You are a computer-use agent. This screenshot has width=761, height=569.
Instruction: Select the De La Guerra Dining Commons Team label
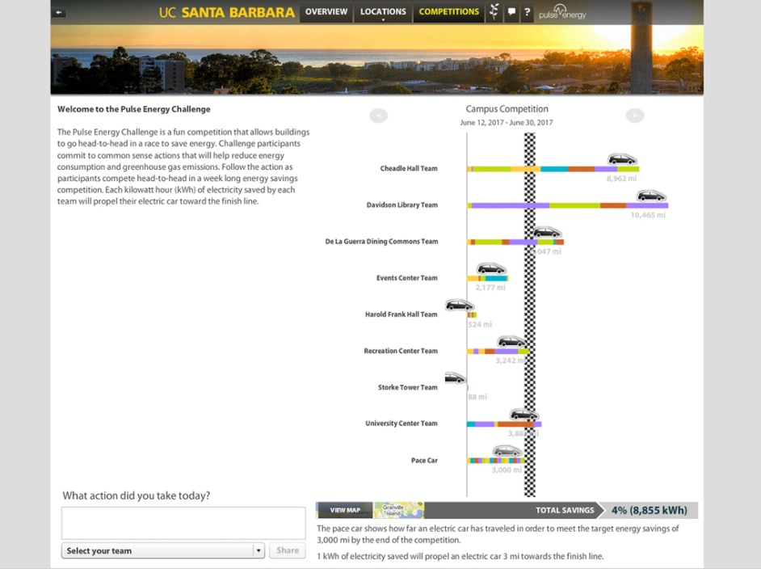point(381,242)
